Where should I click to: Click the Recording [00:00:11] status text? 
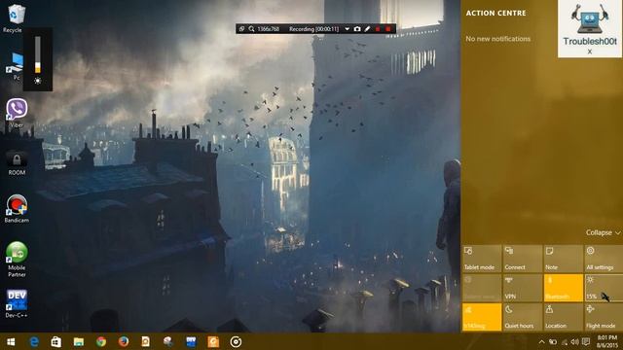coord(313,29)
